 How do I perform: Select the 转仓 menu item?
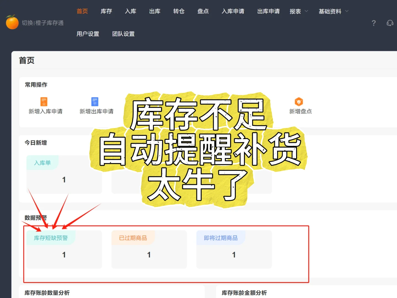(x=179, y=11)
